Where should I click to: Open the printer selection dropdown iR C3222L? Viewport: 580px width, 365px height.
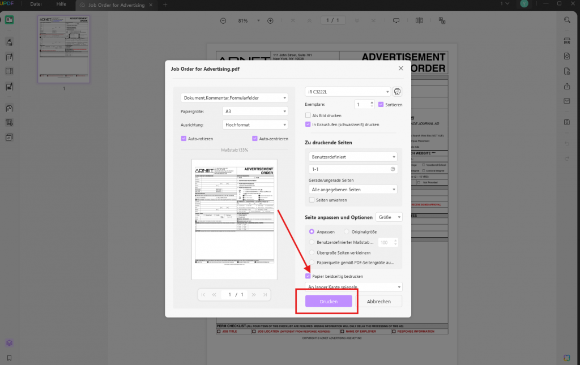tap(347, 91)
